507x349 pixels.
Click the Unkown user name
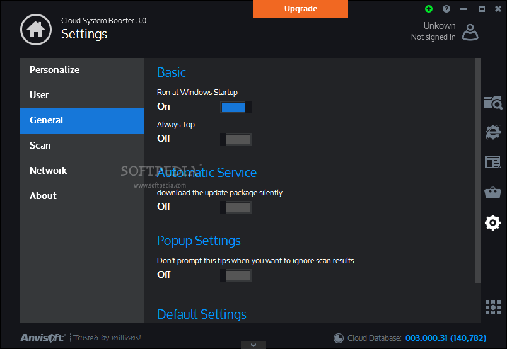tap(440, 26)
